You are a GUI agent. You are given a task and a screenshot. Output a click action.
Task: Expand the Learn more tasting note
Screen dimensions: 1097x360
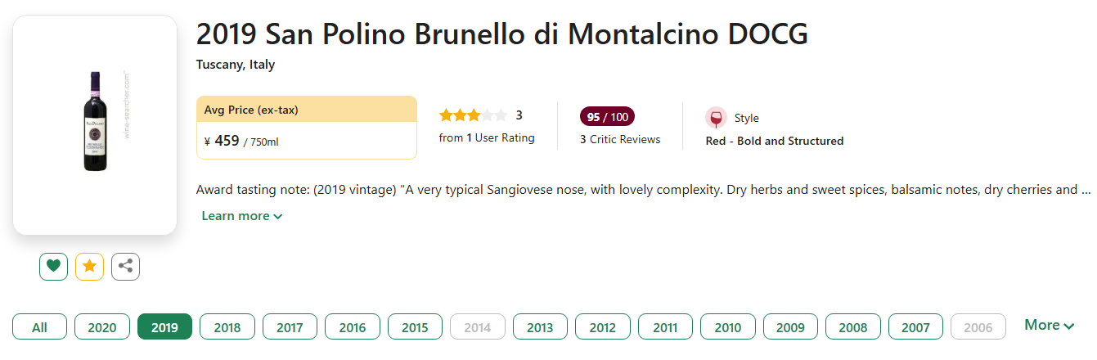coord(241,216)
